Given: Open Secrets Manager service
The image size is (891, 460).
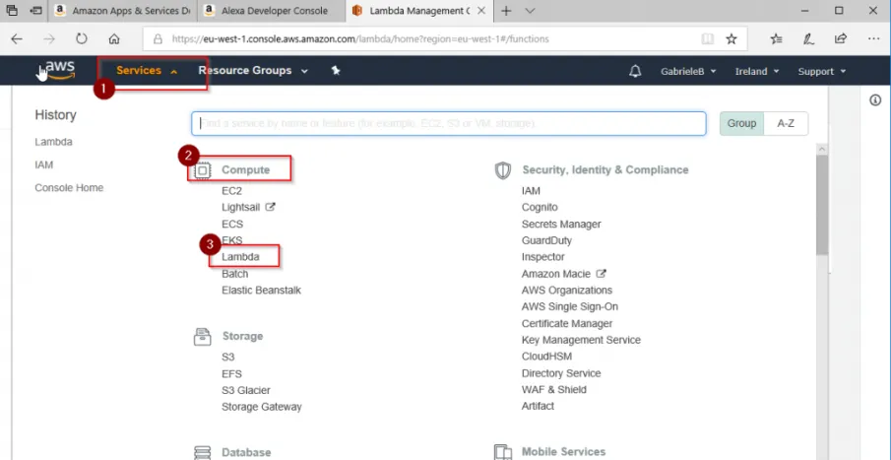Looking at the screenshot, I should click(x=561, y=224).
